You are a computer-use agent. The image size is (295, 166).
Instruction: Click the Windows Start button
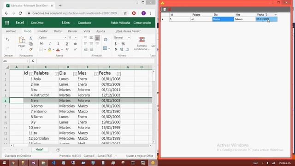click(4, 163)
